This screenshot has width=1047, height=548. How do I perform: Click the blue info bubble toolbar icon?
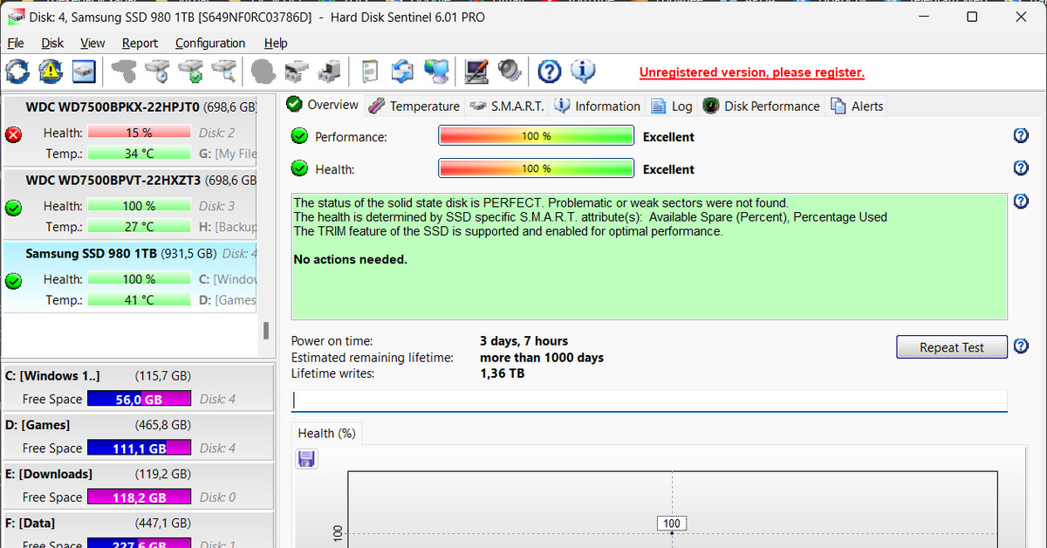[x=583, y=71]
